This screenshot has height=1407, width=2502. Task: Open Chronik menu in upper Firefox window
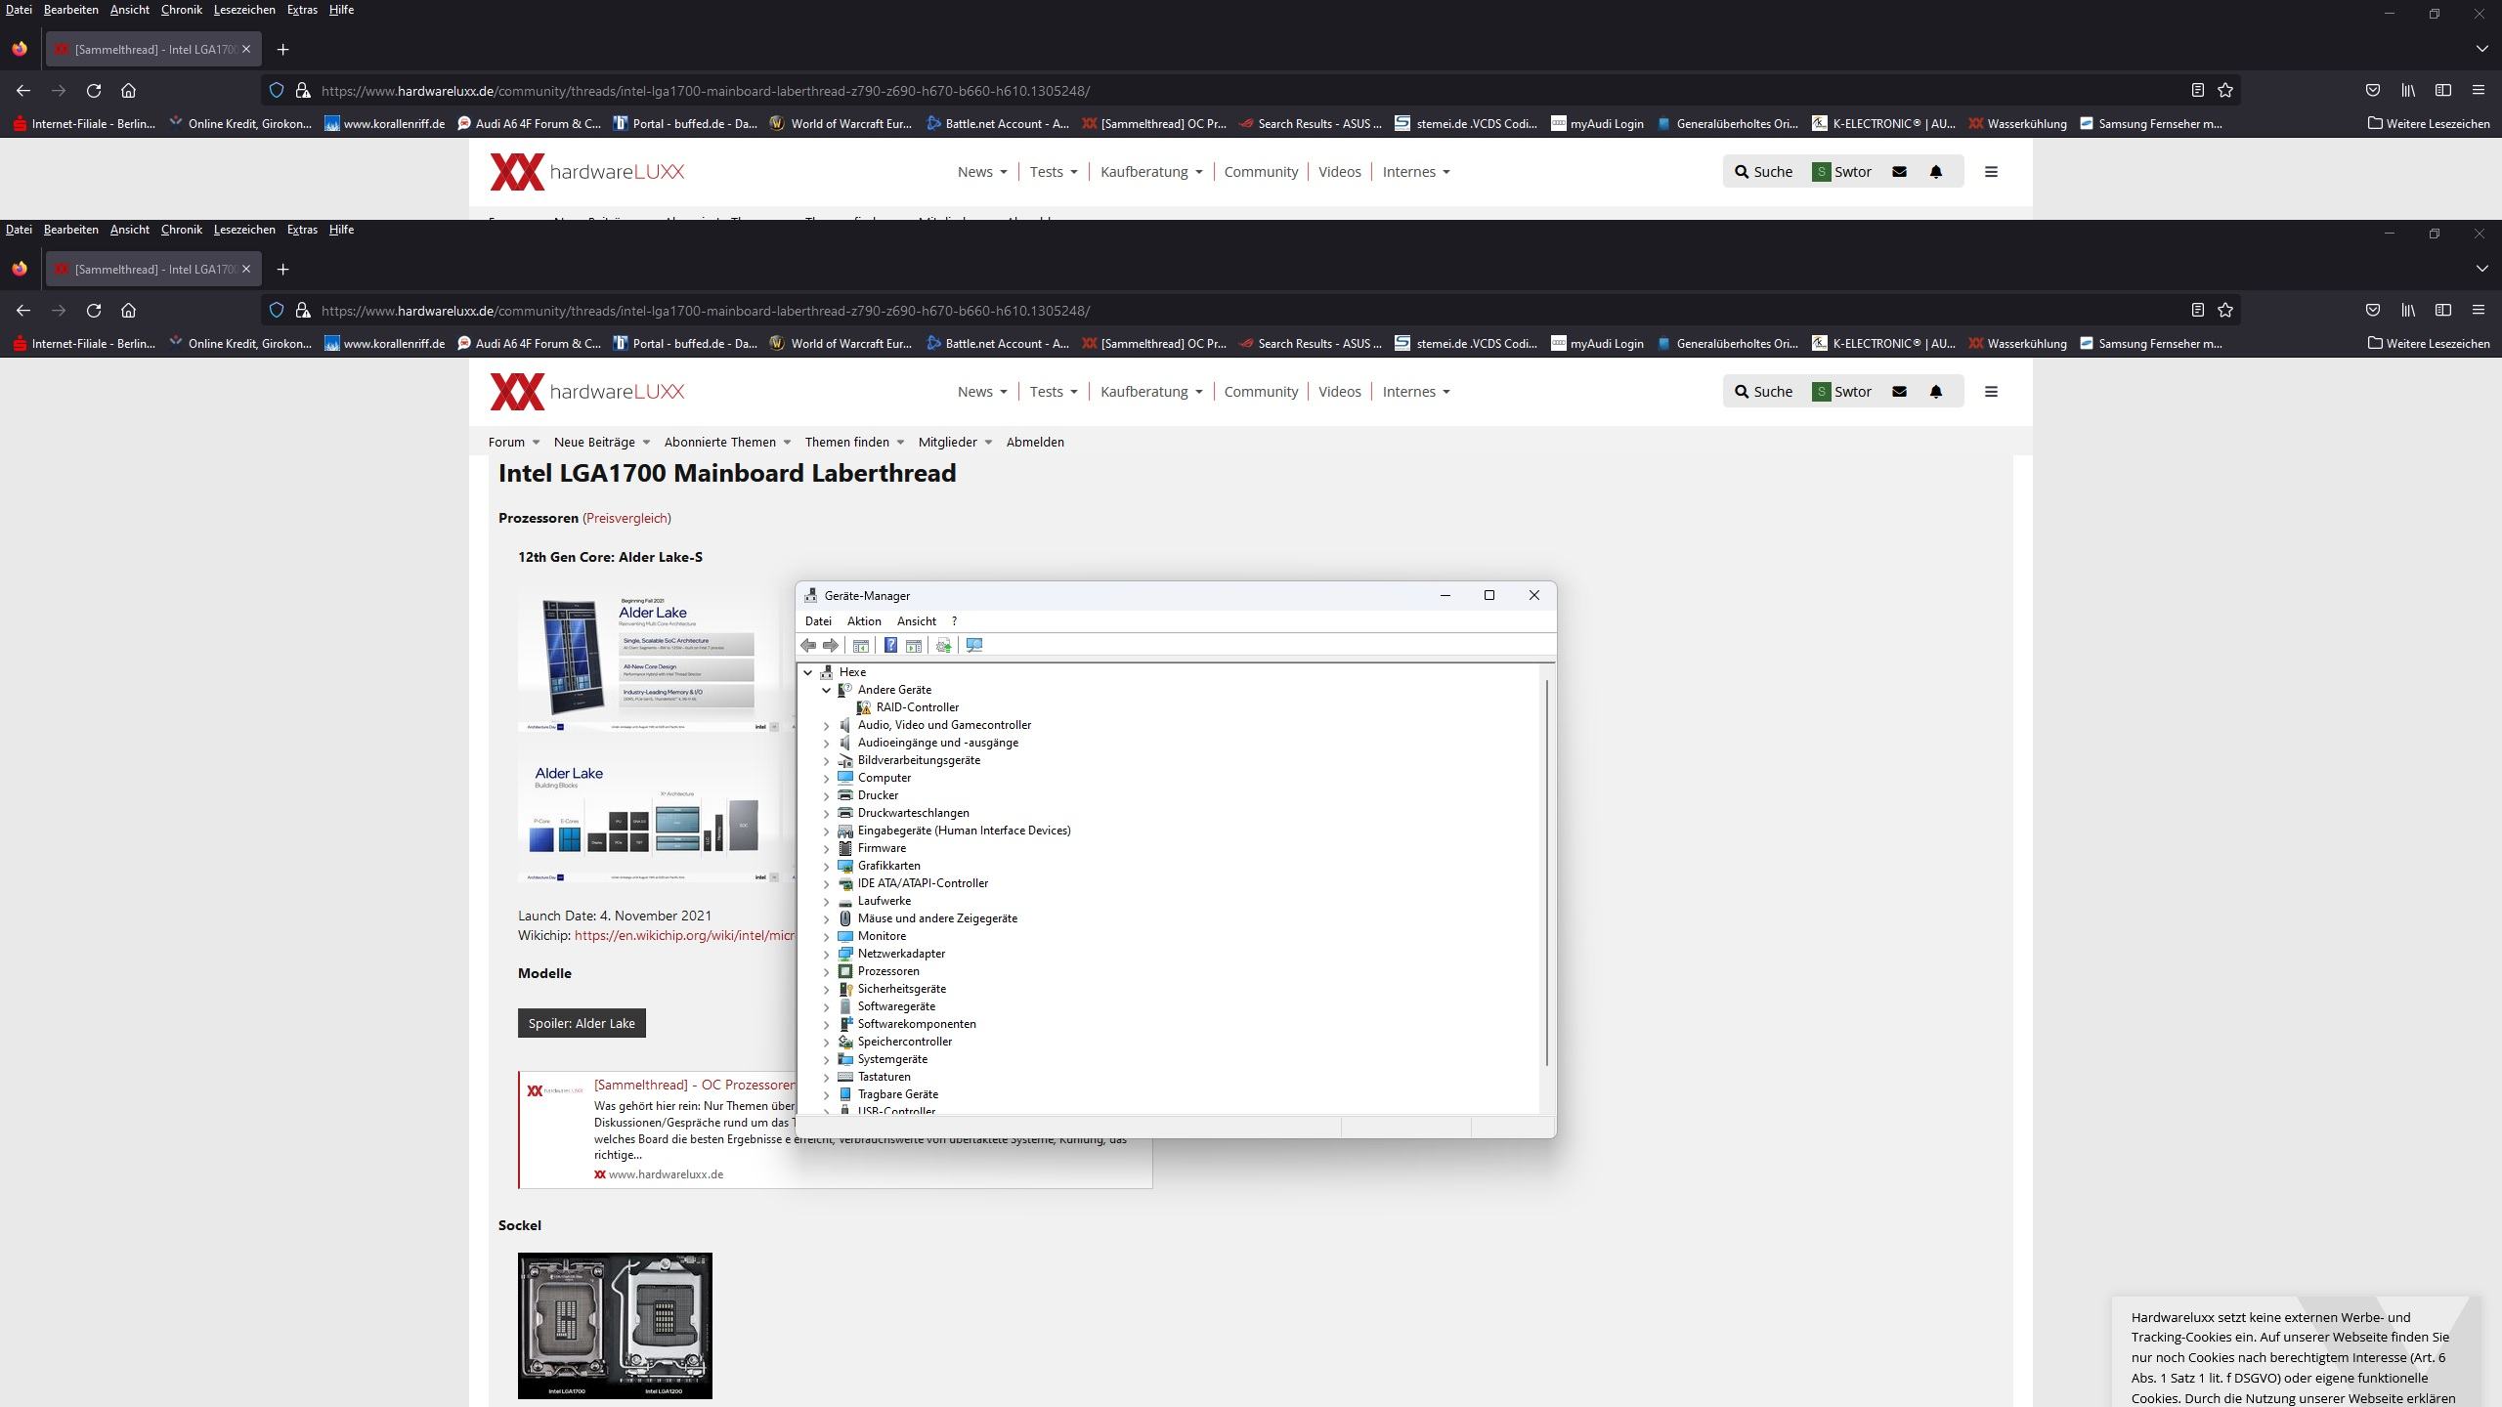pyautogui.click(x=182, y=10)
